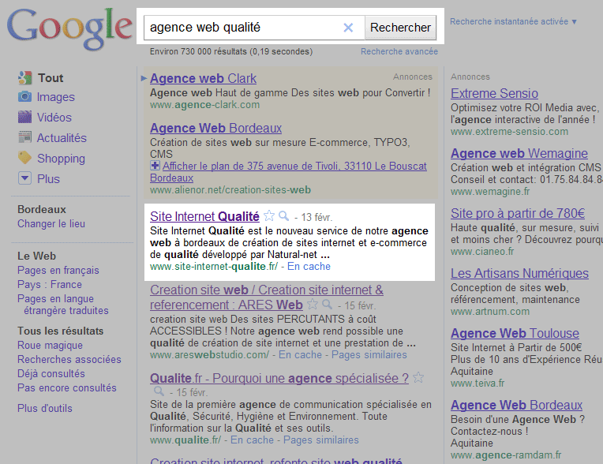Open Recherche instantanée activée dropdown

[513, 21]
